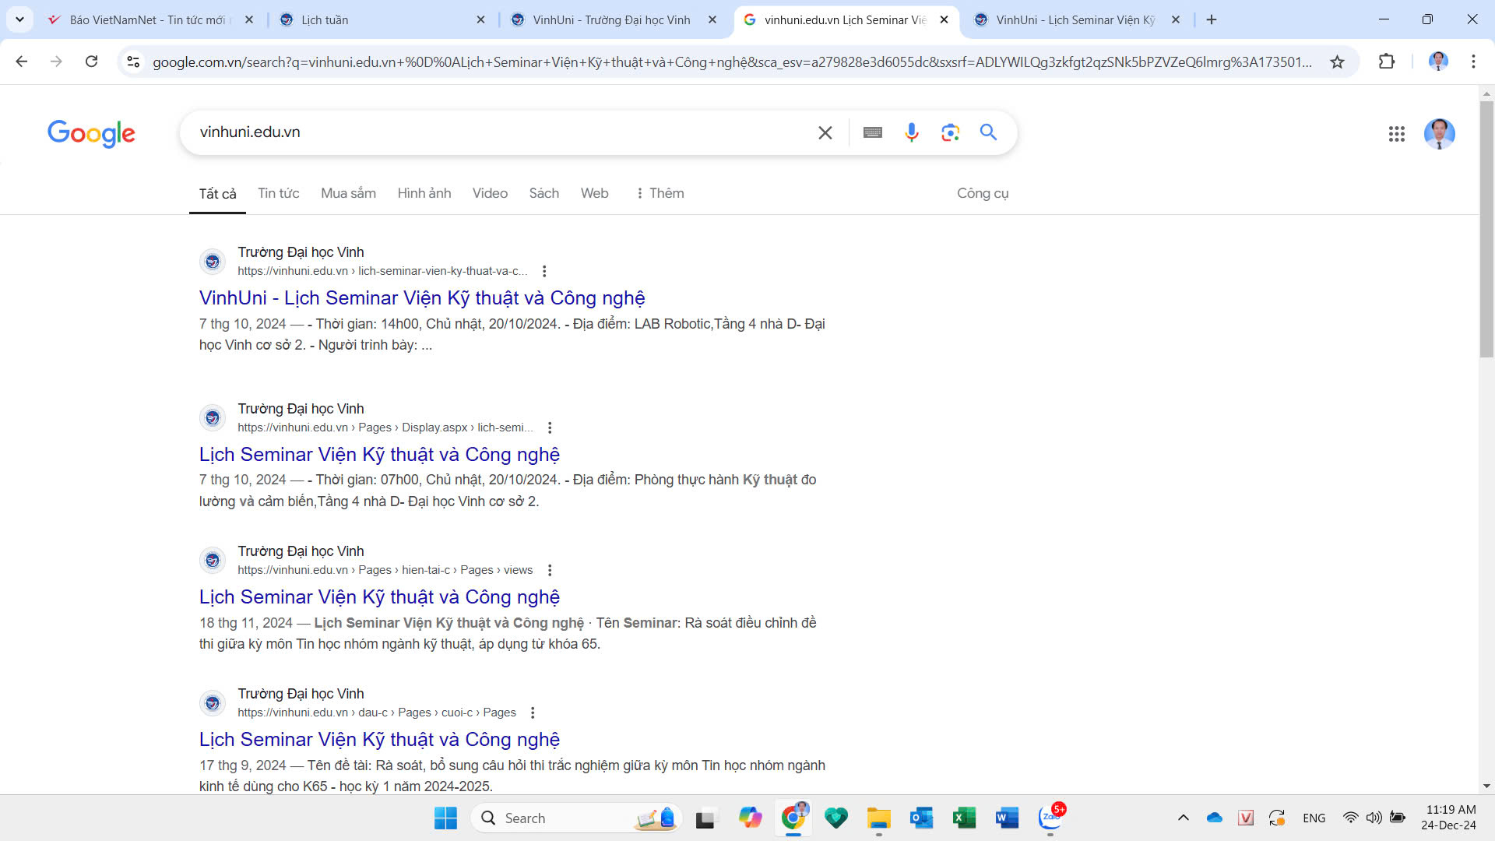Screen dimensions: 1495x841
Task: Open OneDrive cloud tray icon
Action: tap(1215, 818)
